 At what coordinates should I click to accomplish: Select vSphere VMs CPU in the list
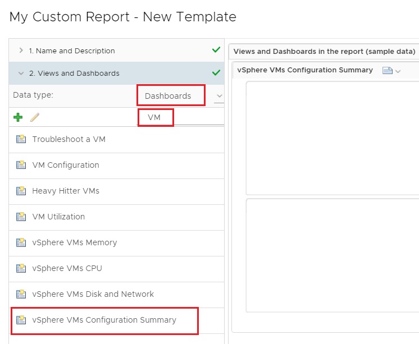coord(116,268)
